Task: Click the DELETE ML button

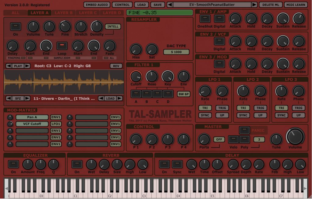Action: click(x=271, y=5)
